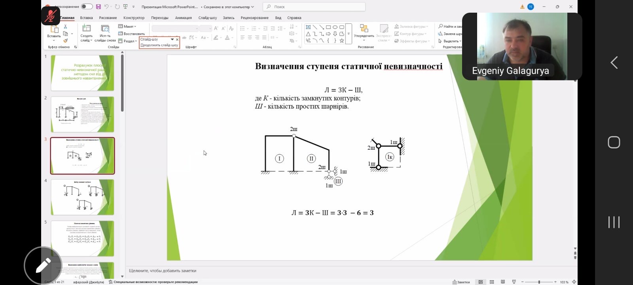The image size is (633, 285).
Task: Toggle Normal view button
Action: 481,282
